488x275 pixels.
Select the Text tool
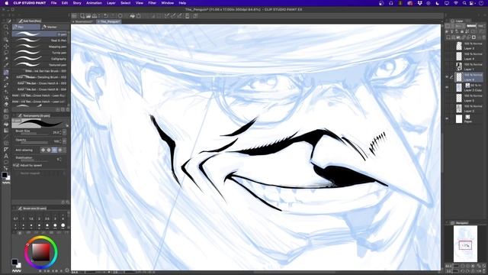tap(5, 156)
